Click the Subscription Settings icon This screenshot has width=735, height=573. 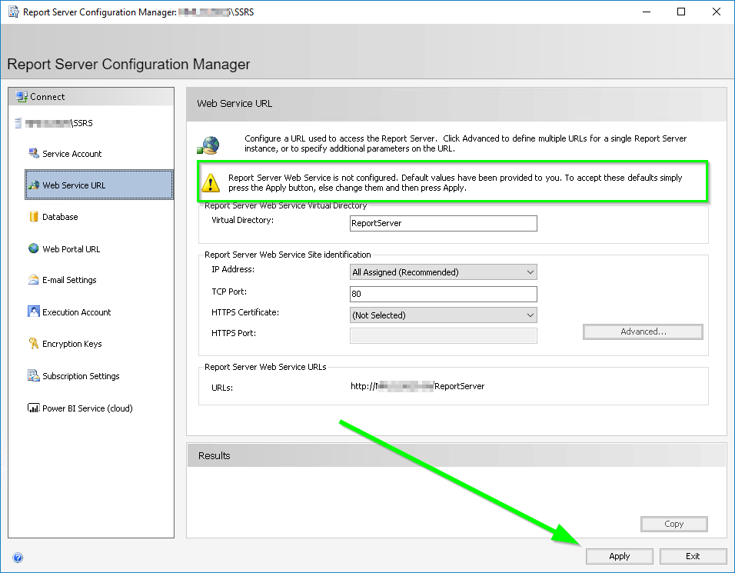[34, 375]
